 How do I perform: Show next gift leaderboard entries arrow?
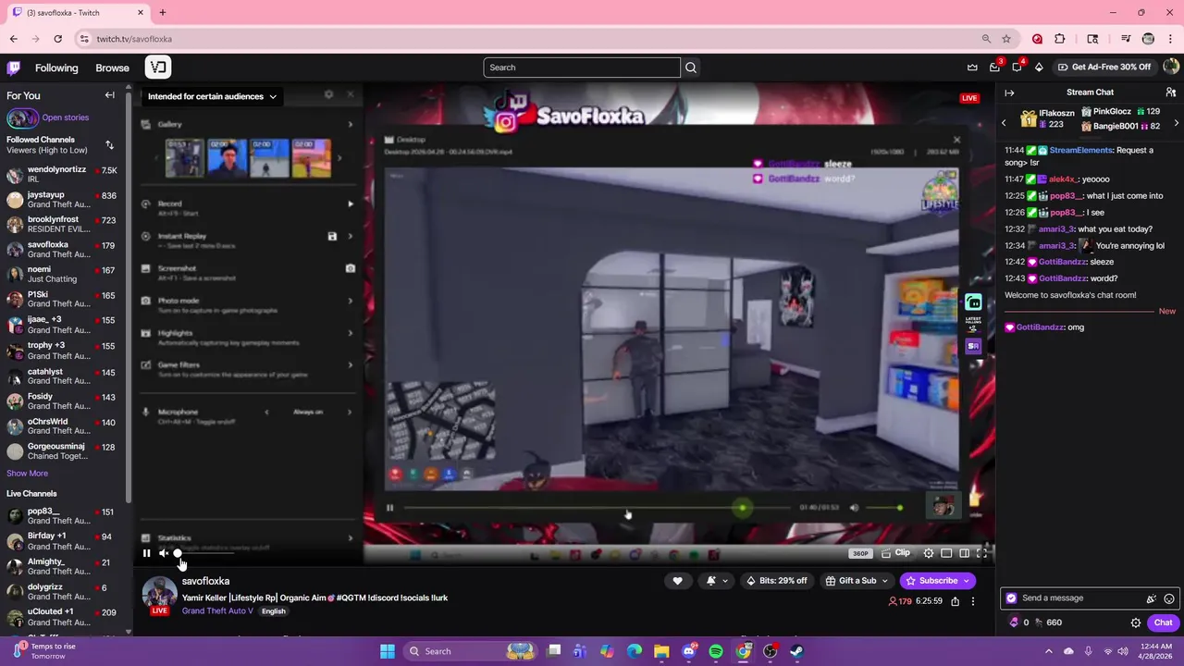1176,122
